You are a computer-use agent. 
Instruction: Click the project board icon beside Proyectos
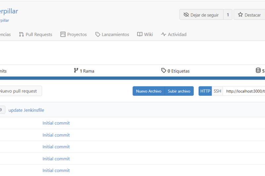[63, 34]
